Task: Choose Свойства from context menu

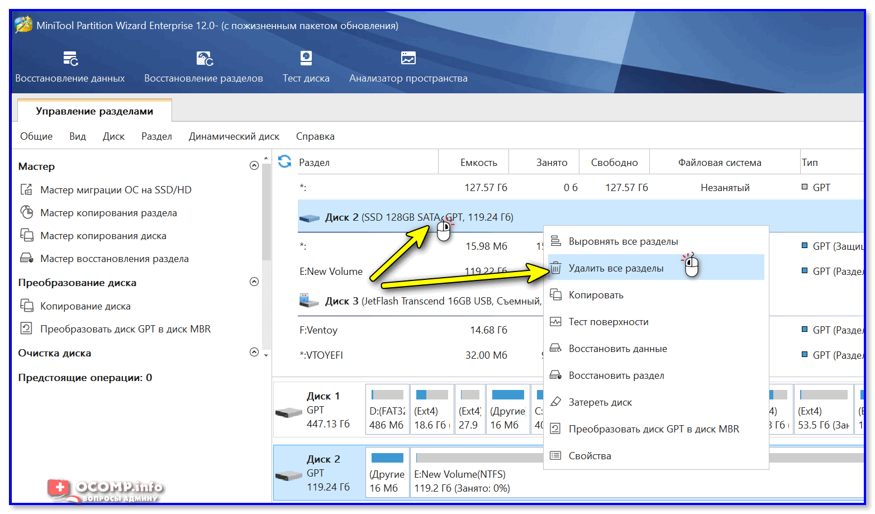Action: tap(656, 455)
